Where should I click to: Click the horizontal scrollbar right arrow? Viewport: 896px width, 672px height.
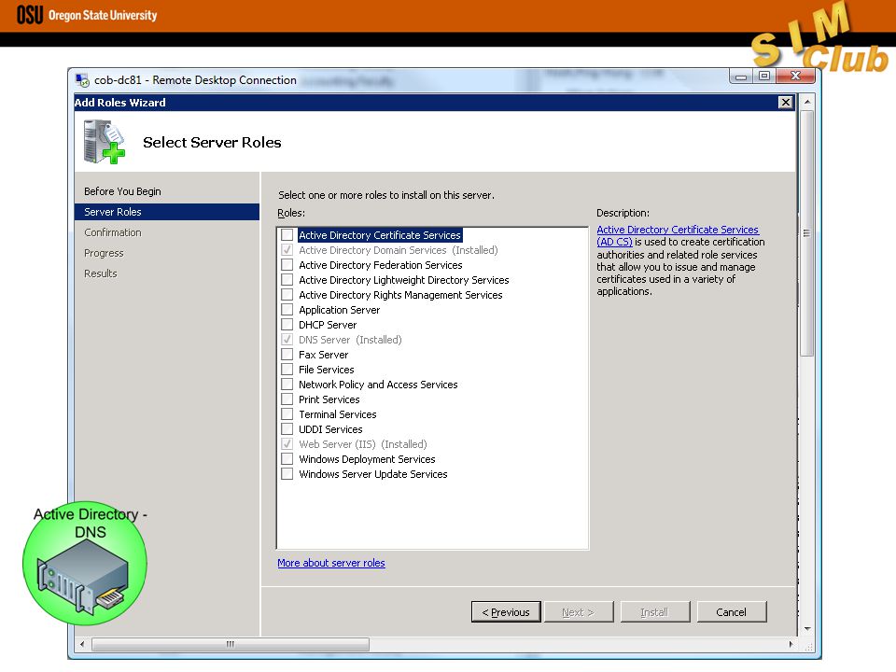(791, 644)
